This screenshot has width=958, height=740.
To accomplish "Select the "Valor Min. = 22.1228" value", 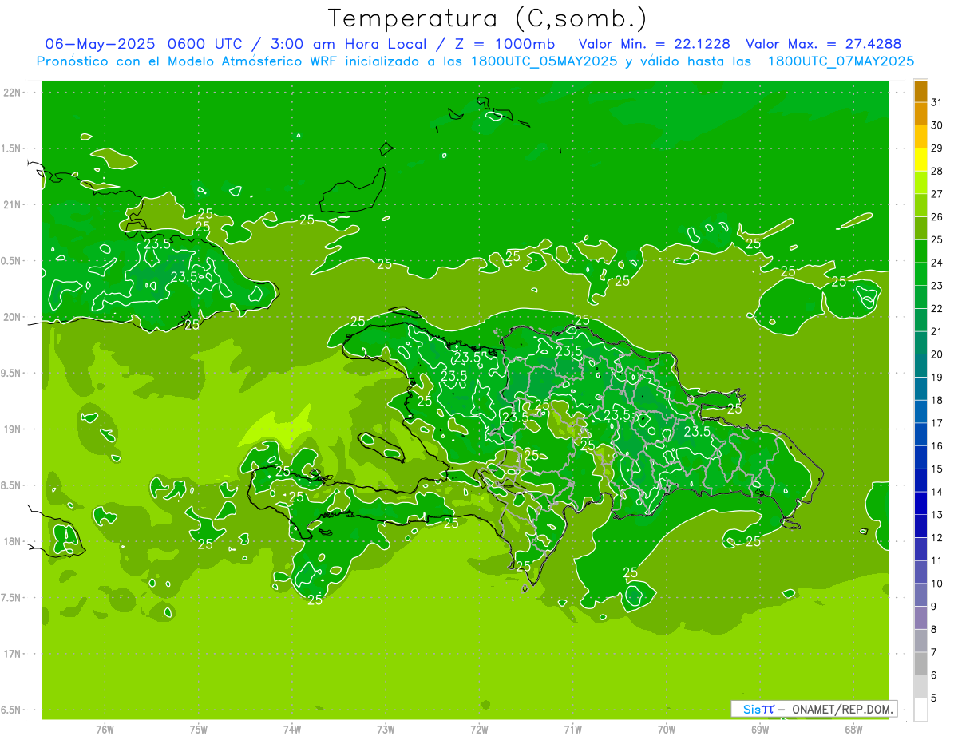I will [654, 44].
